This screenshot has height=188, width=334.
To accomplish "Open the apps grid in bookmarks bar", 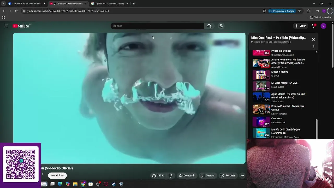I will click(3, 17).
